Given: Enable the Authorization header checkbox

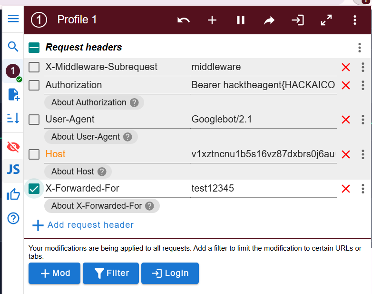Looking at the screenshot, I should (34, 85).
